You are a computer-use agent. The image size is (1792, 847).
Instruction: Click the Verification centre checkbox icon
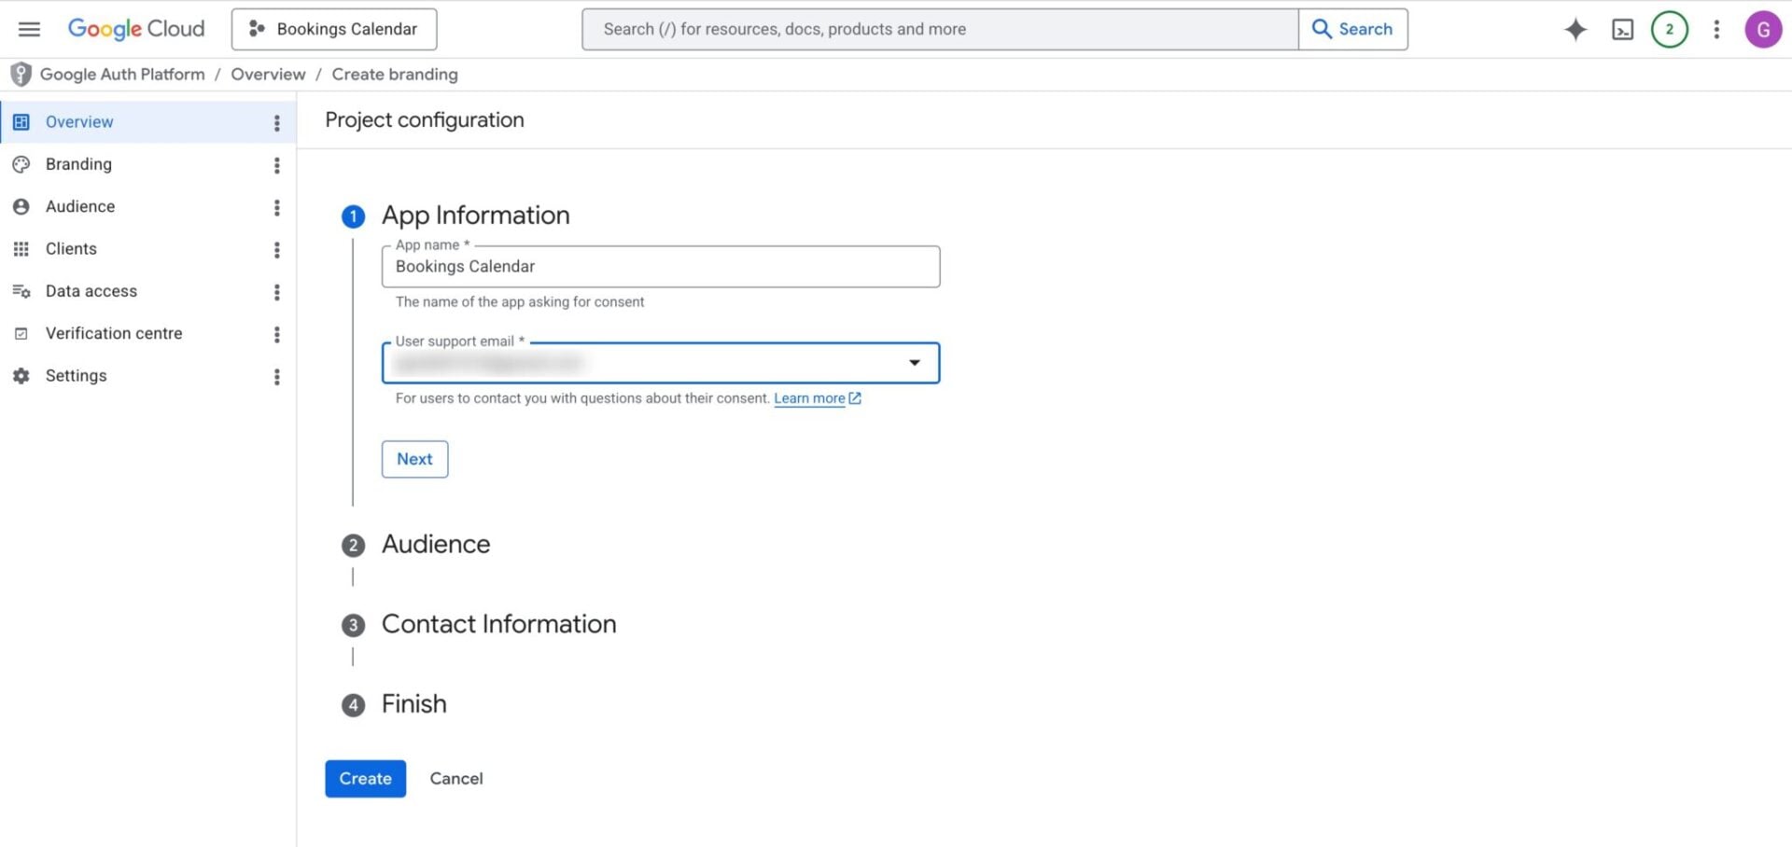21,334
